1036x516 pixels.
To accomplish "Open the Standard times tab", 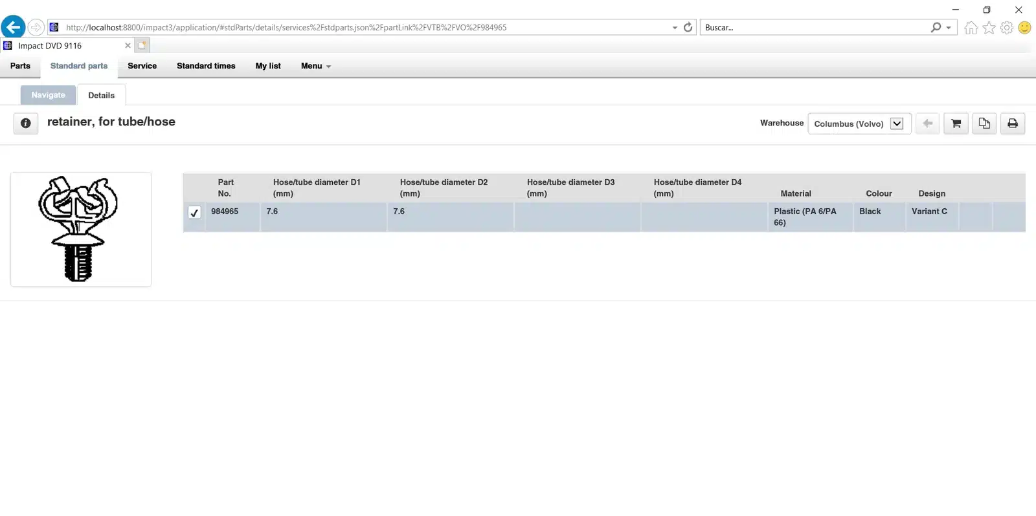I will (x=206, y=66).
